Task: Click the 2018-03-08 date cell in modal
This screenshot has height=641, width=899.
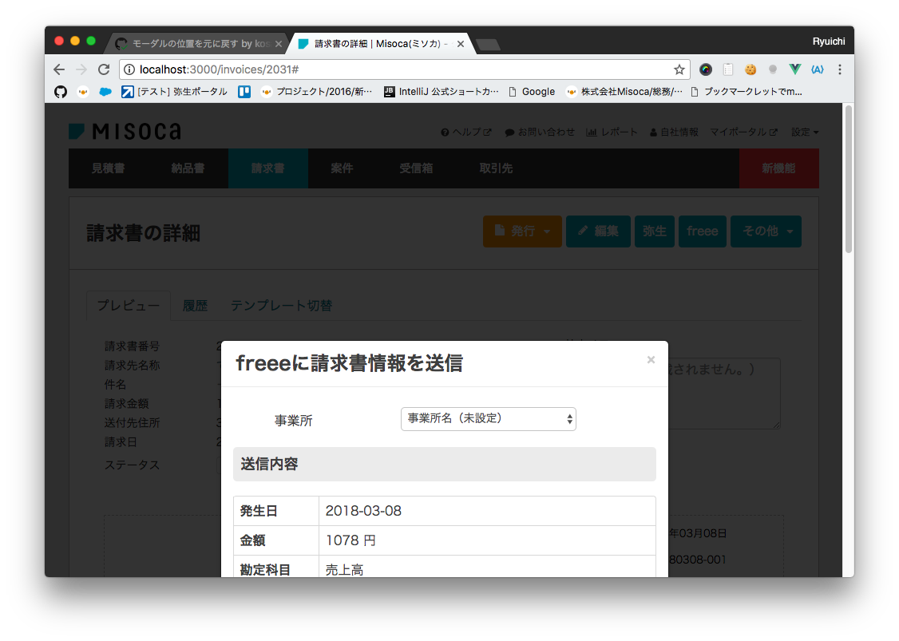Action: click(487, 511)
